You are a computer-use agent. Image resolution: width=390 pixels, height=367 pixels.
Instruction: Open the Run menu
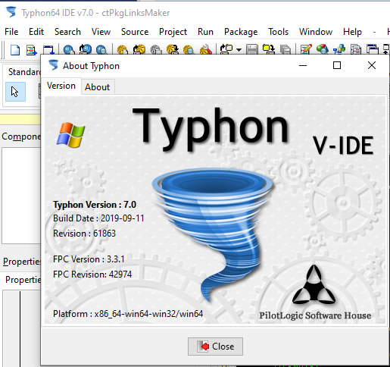coord(205,32)
